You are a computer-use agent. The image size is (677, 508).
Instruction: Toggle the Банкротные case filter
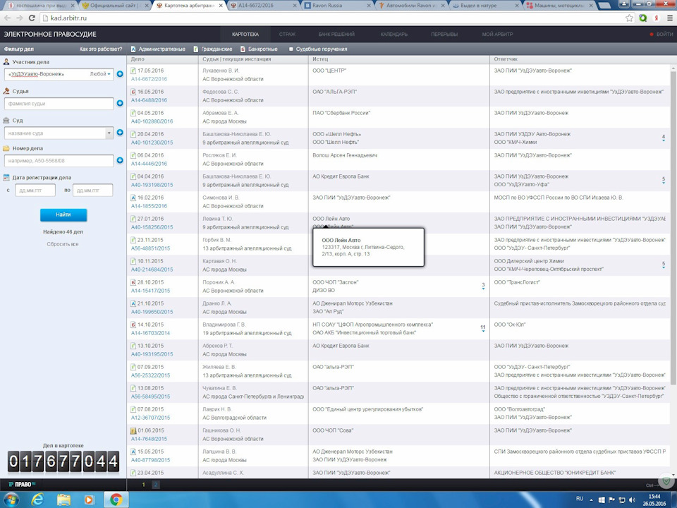point(259,49)
